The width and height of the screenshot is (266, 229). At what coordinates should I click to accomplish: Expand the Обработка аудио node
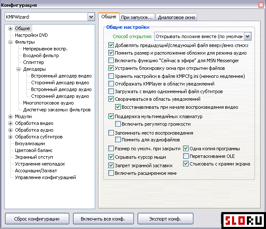point(10,130)
